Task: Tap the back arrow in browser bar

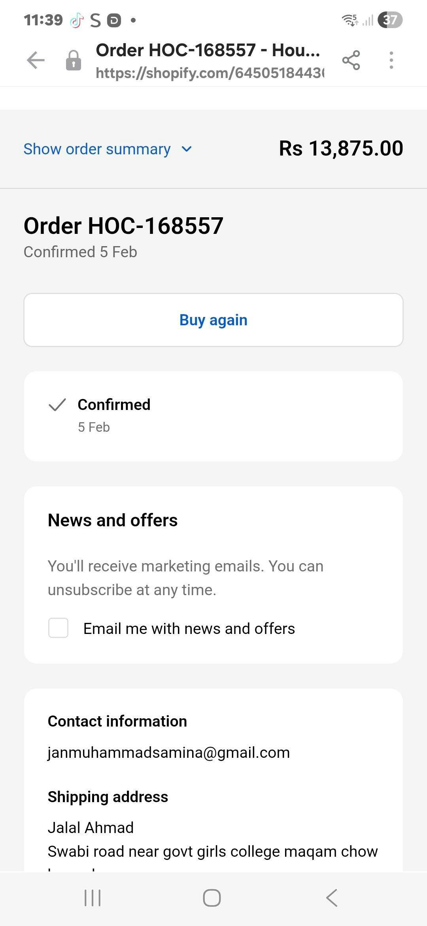Action: click(36, 61)
